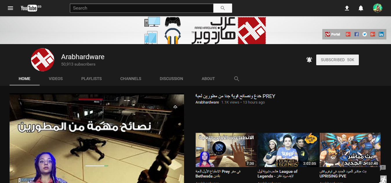Open the Overwatch thumbnail with 57:40 duration

pos(350,150)
